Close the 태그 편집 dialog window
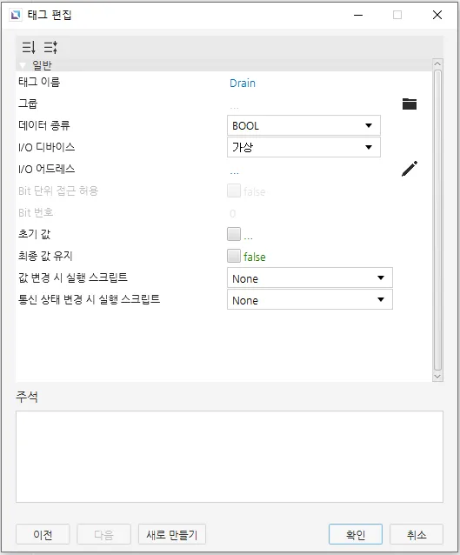The width and height of the screenshot is (460, 555). [x=437, y=15]
